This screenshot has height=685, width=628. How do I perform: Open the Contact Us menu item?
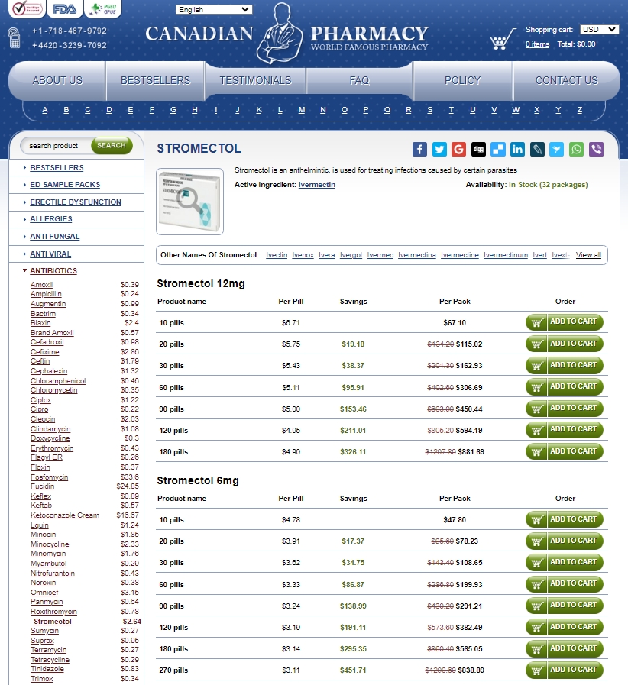pyautogui.click(x=566, y=80)
